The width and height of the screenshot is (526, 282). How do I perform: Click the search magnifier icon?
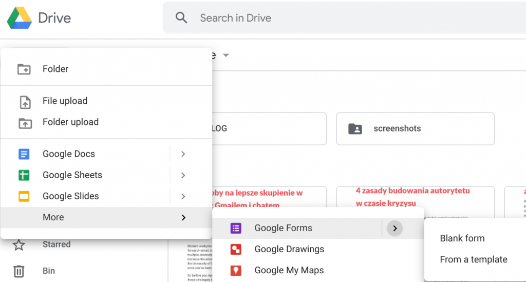coord(181,18)
